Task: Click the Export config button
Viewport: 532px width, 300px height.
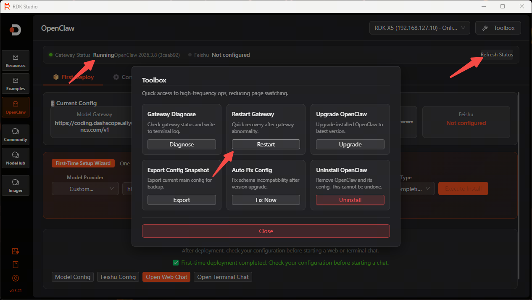Action: click(x=182, y=200)
